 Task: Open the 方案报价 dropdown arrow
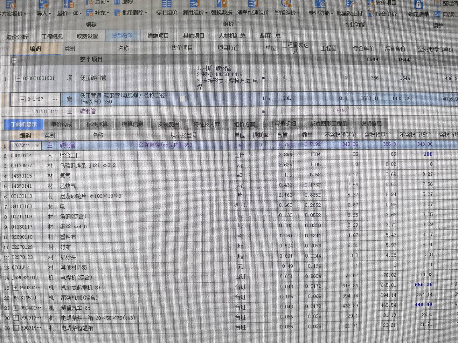(x=25, y=15)
